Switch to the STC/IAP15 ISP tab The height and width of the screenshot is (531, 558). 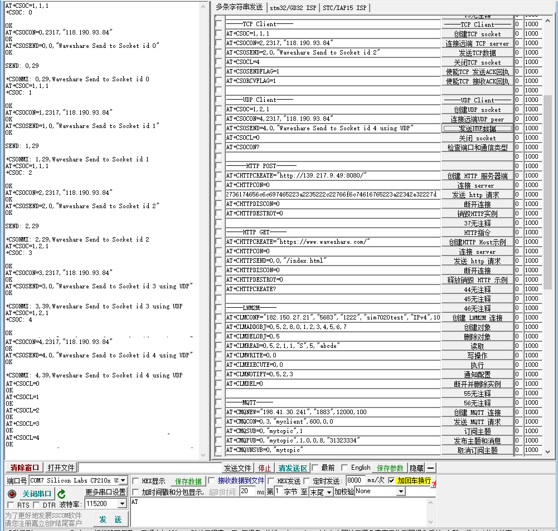(344, 7)
